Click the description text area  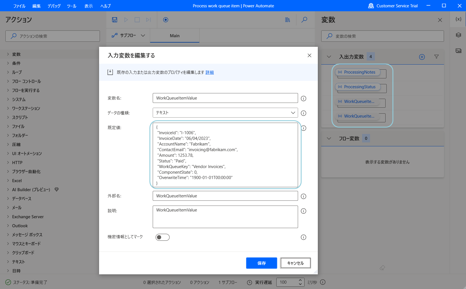point(225,217)
